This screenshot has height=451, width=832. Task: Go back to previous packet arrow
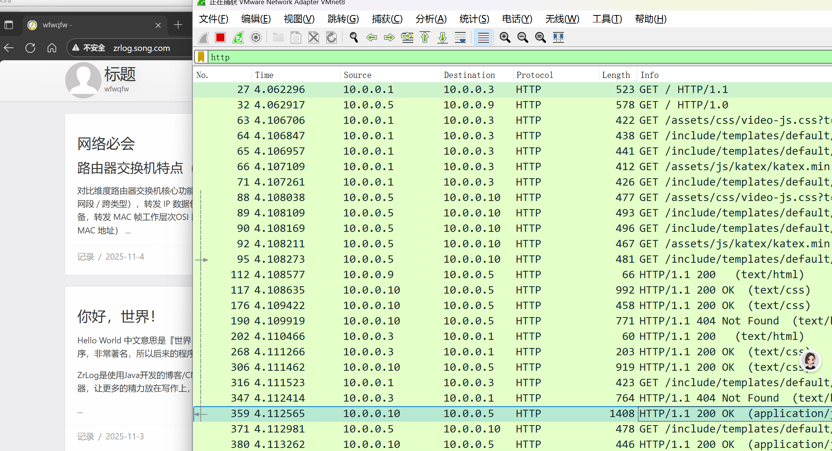point(371,37)
